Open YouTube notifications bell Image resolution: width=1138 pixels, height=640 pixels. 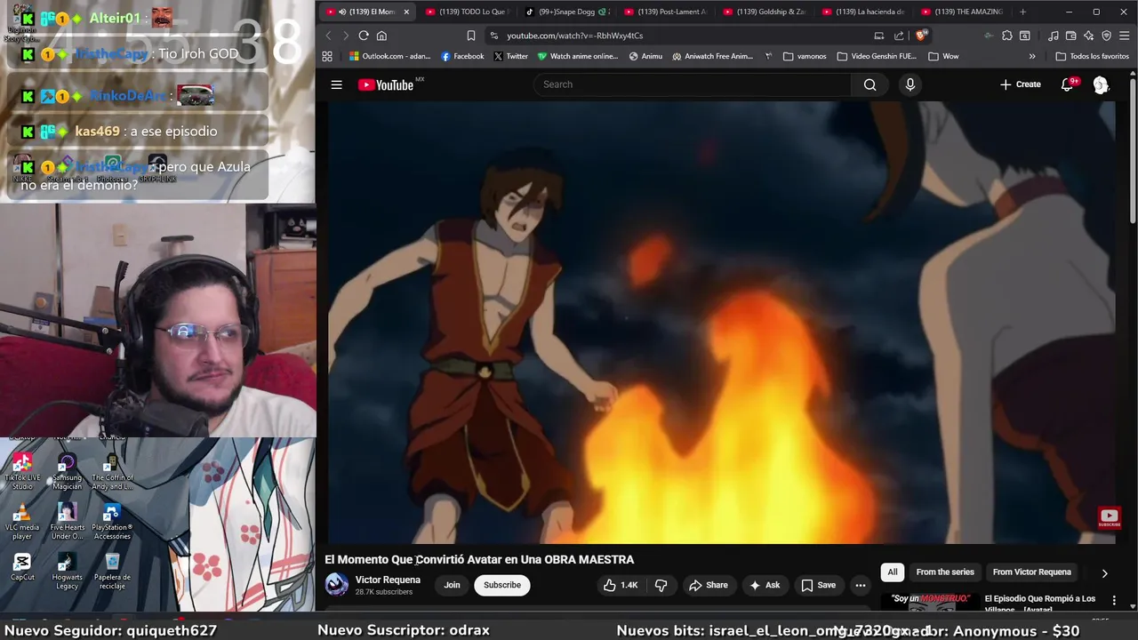pos(1067,84)
